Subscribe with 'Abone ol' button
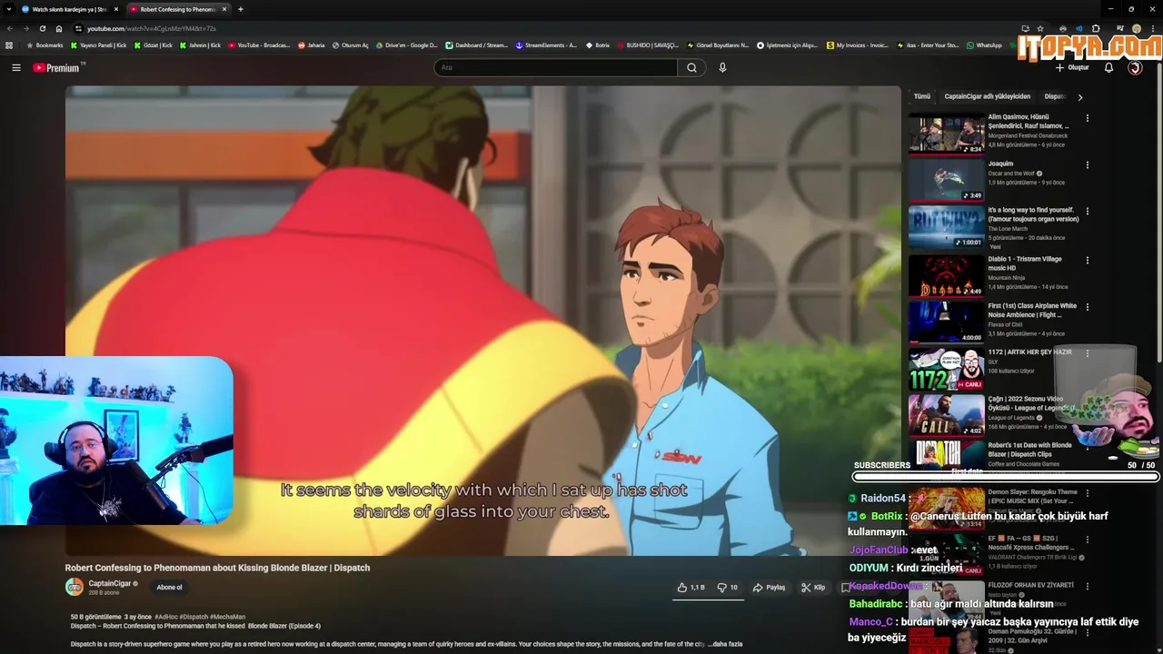1163x654 pixels. pyautogui.click(x=169, y=588)
